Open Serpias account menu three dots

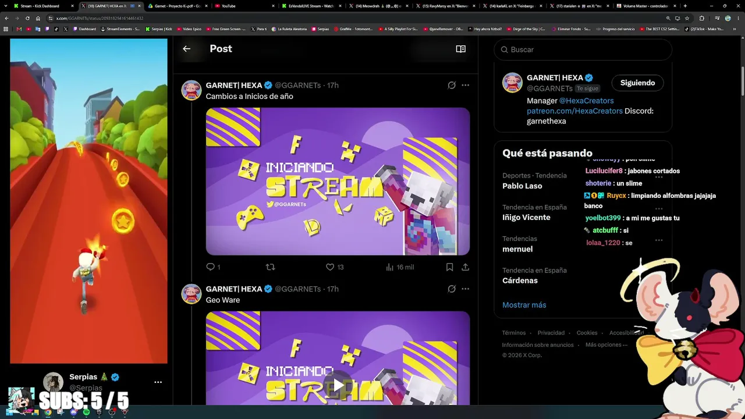pyautogui.click(x=158, y=382)
